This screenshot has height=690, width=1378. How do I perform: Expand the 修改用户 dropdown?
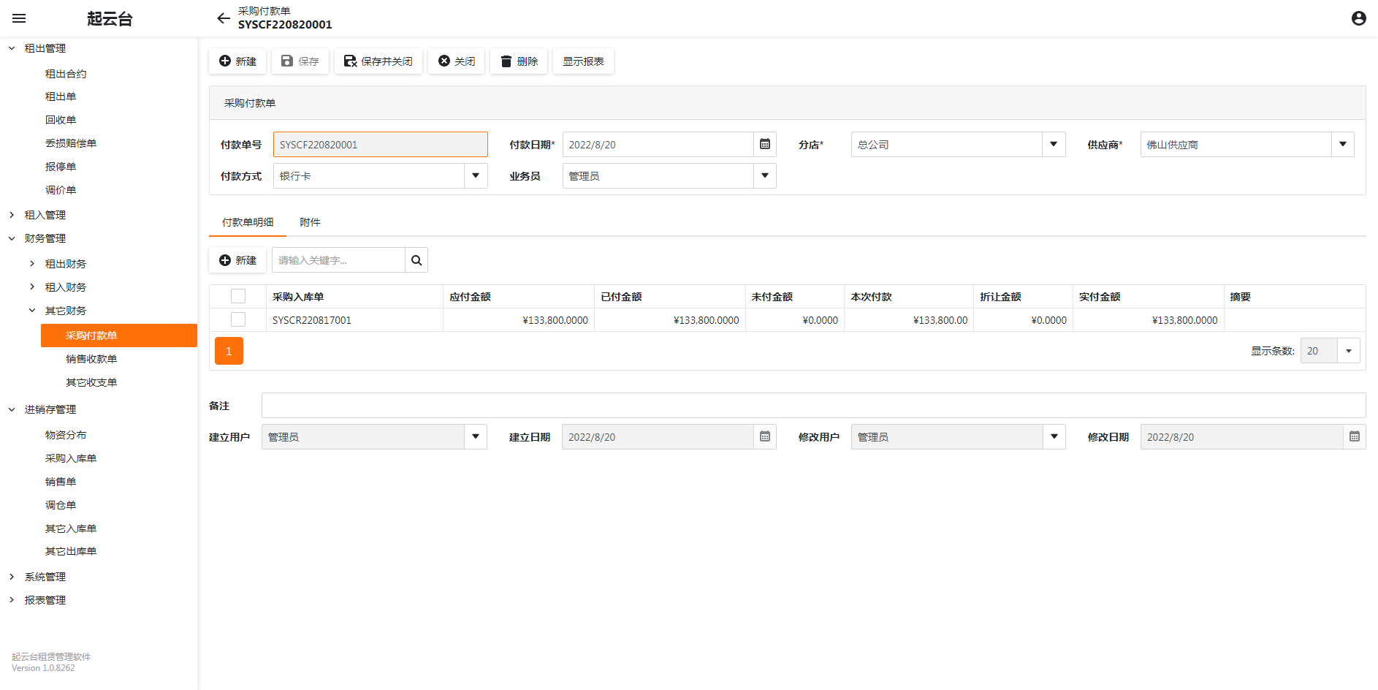pyautogui.click(x=1054, y=437)
